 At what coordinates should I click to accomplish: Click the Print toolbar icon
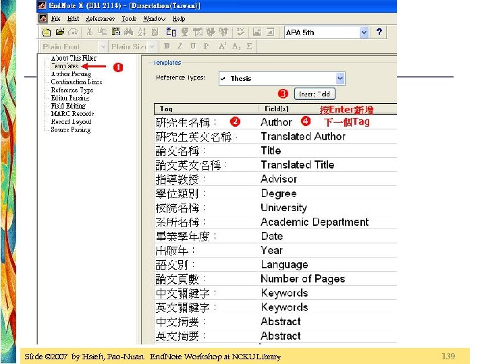click(73, 32)
